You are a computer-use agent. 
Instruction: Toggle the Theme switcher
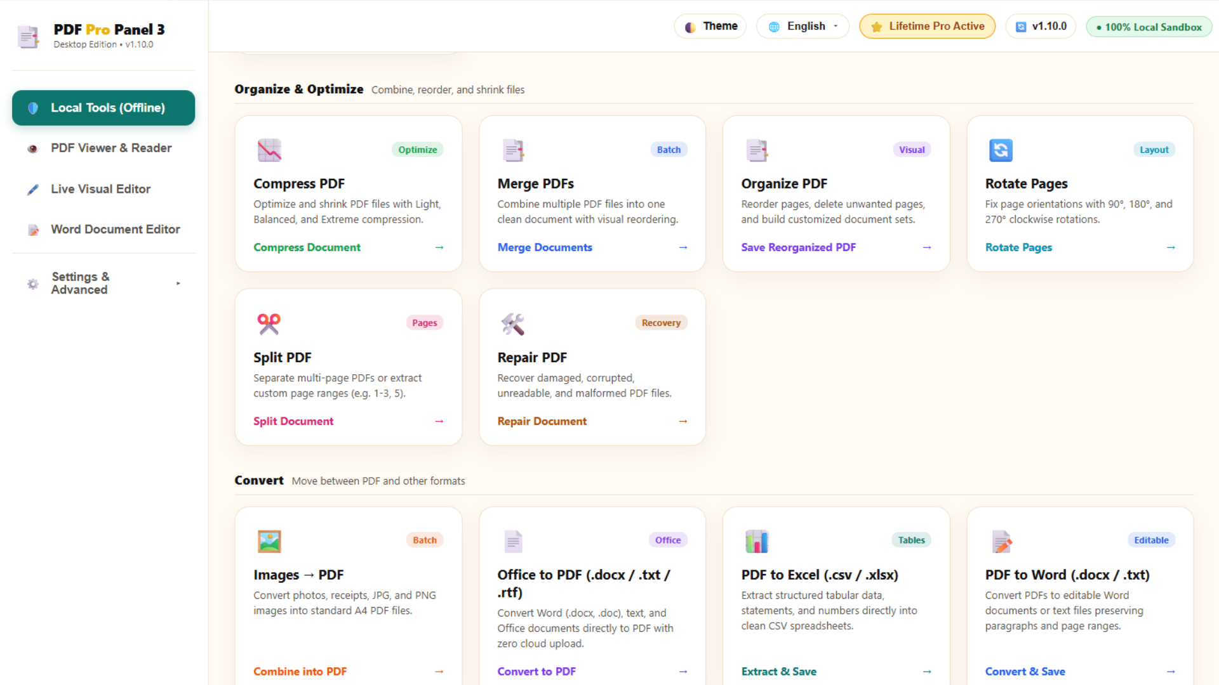coord(710,27)
